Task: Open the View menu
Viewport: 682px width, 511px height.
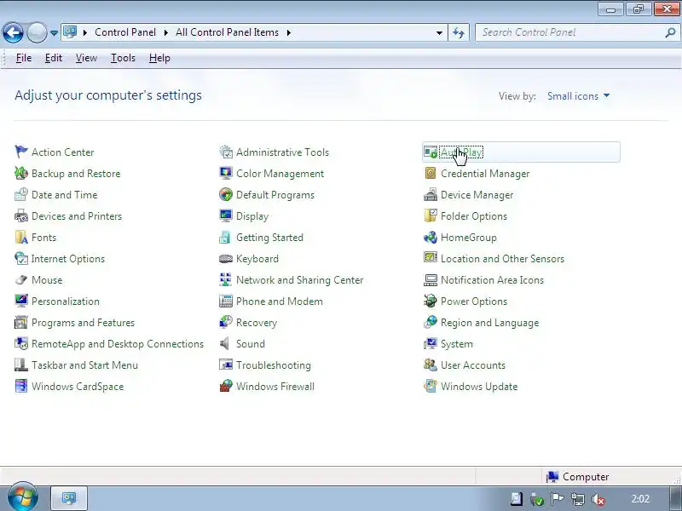Action: coord(86,58)
